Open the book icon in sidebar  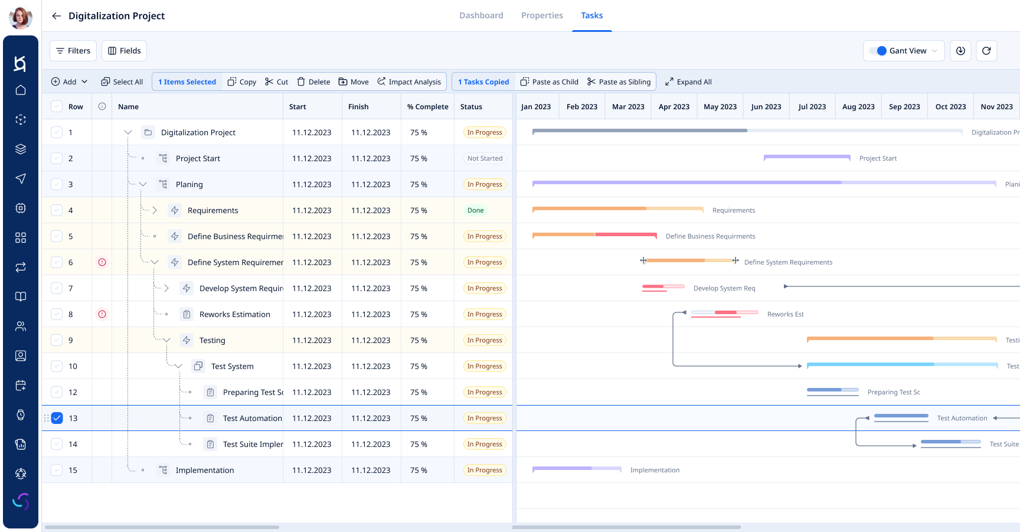pyautogui.click(x=21, y=296)
